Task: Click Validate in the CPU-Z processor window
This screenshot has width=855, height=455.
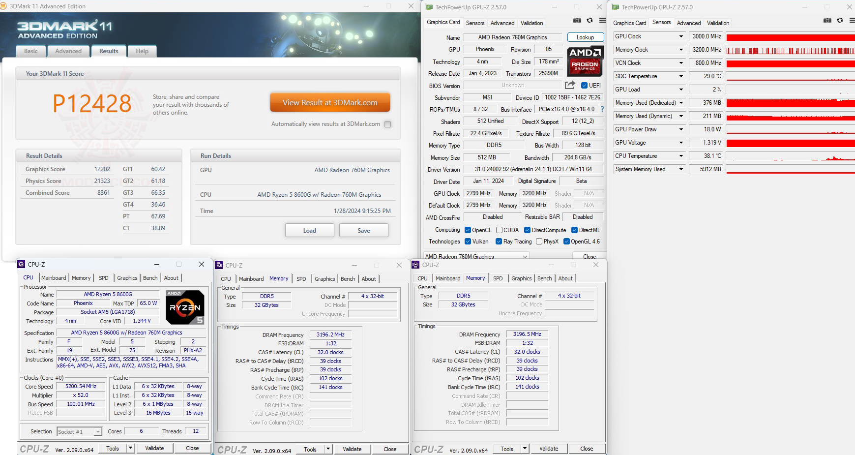Action: (154, 448)
